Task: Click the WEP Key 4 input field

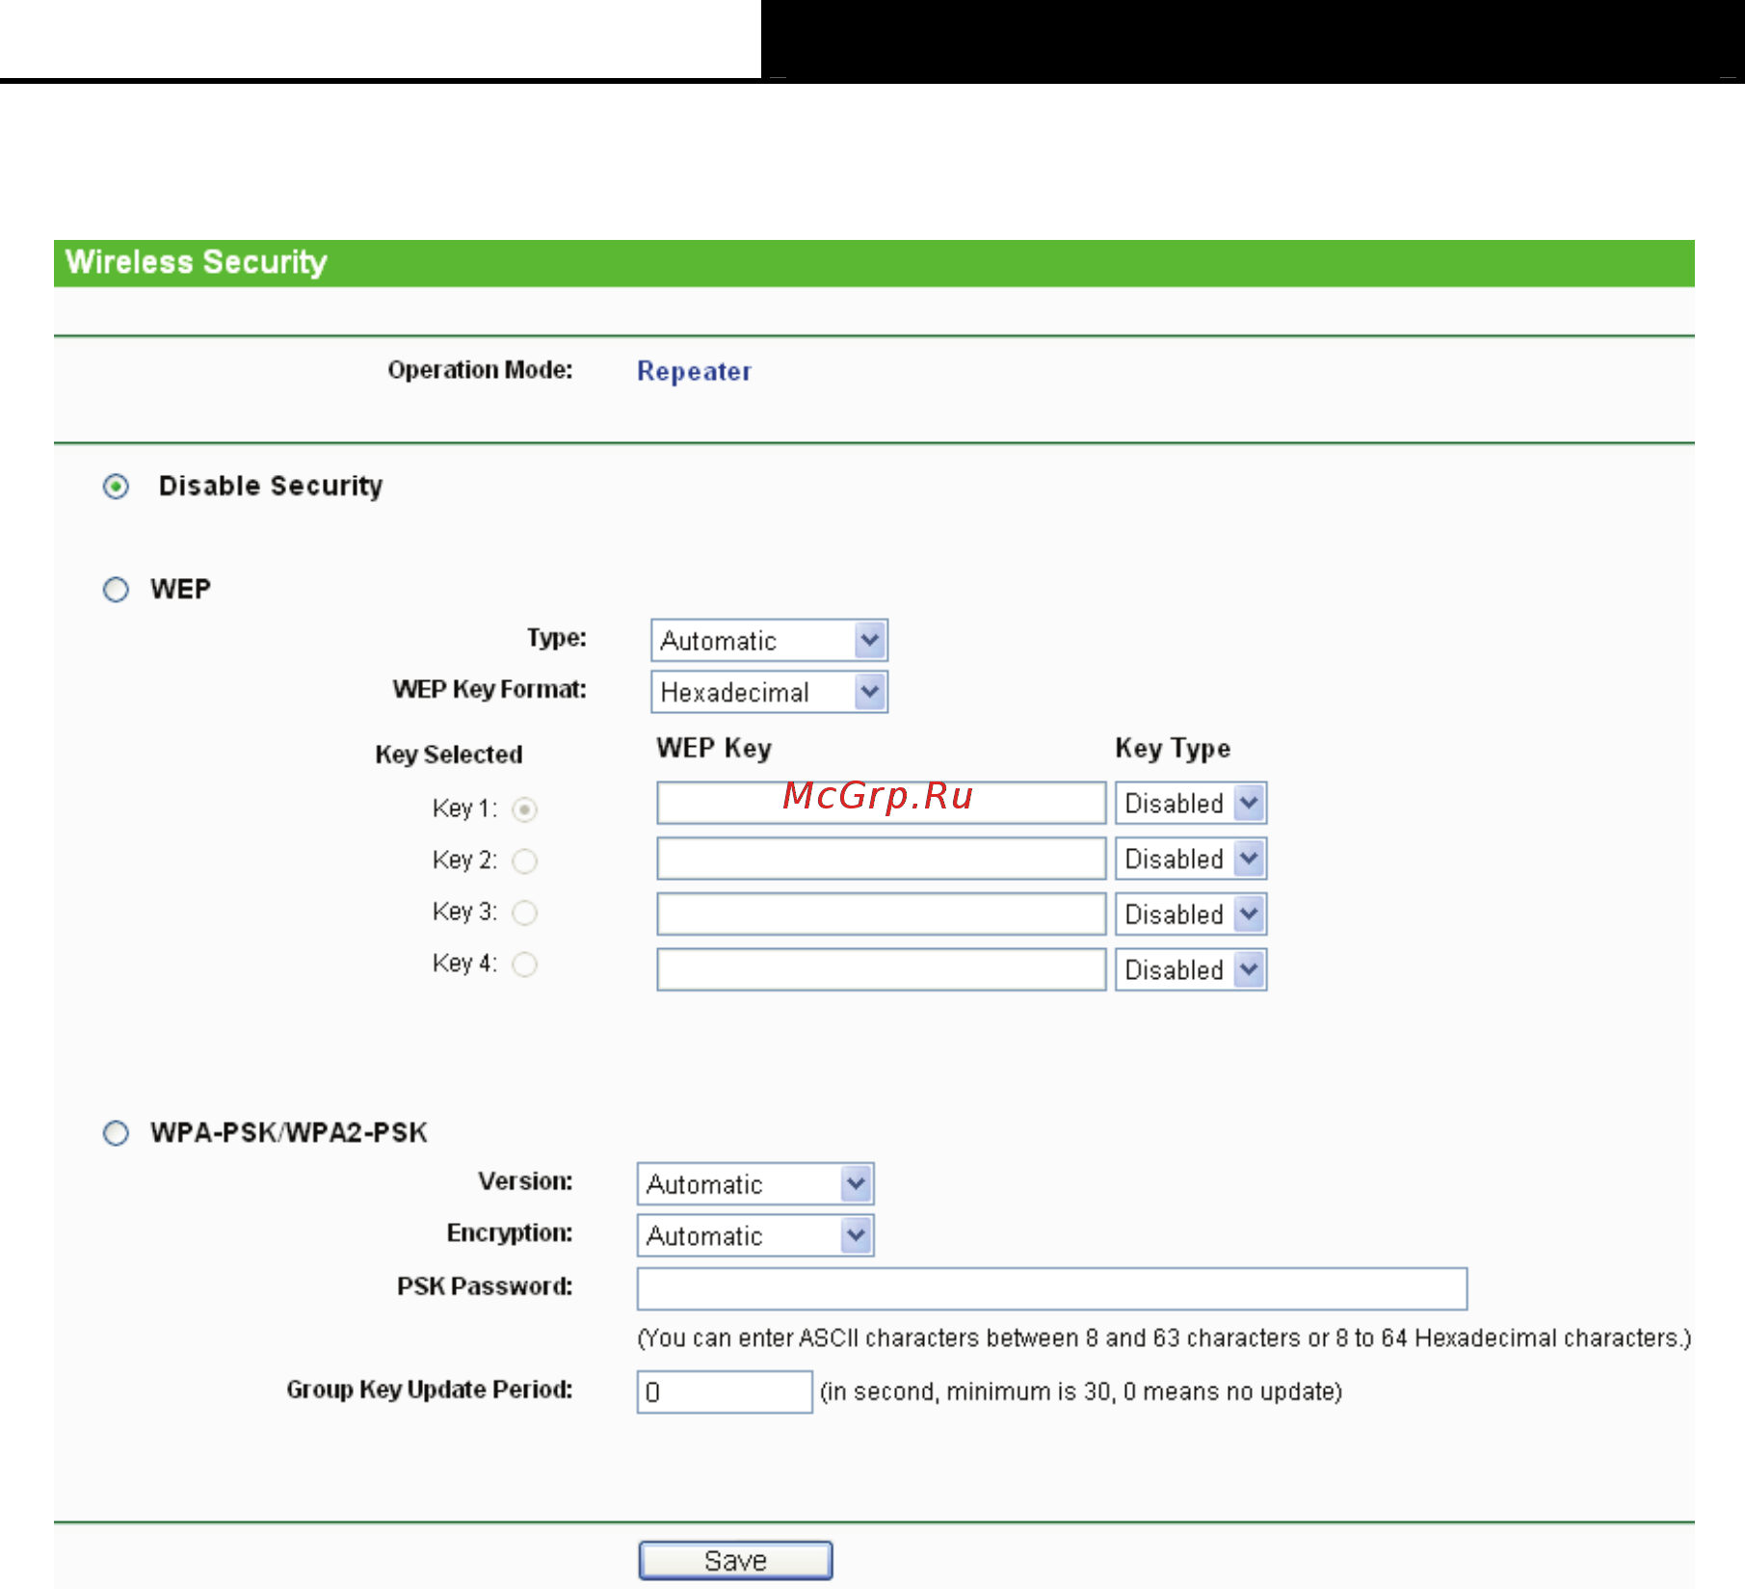Action: pyautogui.click(x=882, y=969)
